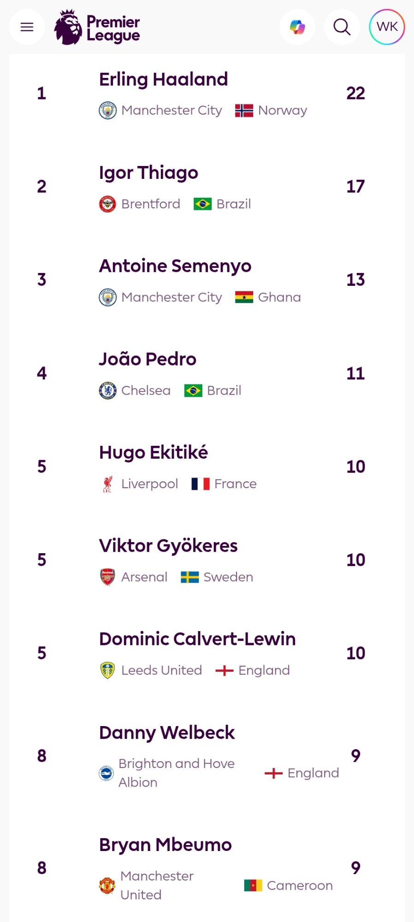Click the Manchester United badge

tap(107, 886)
